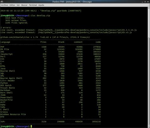Click the 'Windows Resource File' row
Viewport: 150px width, 128px height.
click(x=50, y=114)
